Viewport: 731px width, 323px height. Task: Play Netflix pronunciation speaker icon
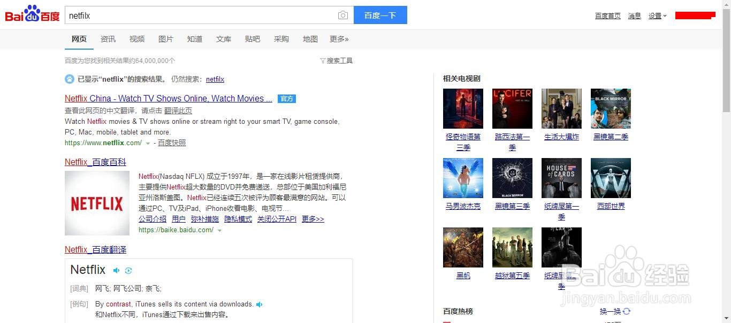point(116,271)
